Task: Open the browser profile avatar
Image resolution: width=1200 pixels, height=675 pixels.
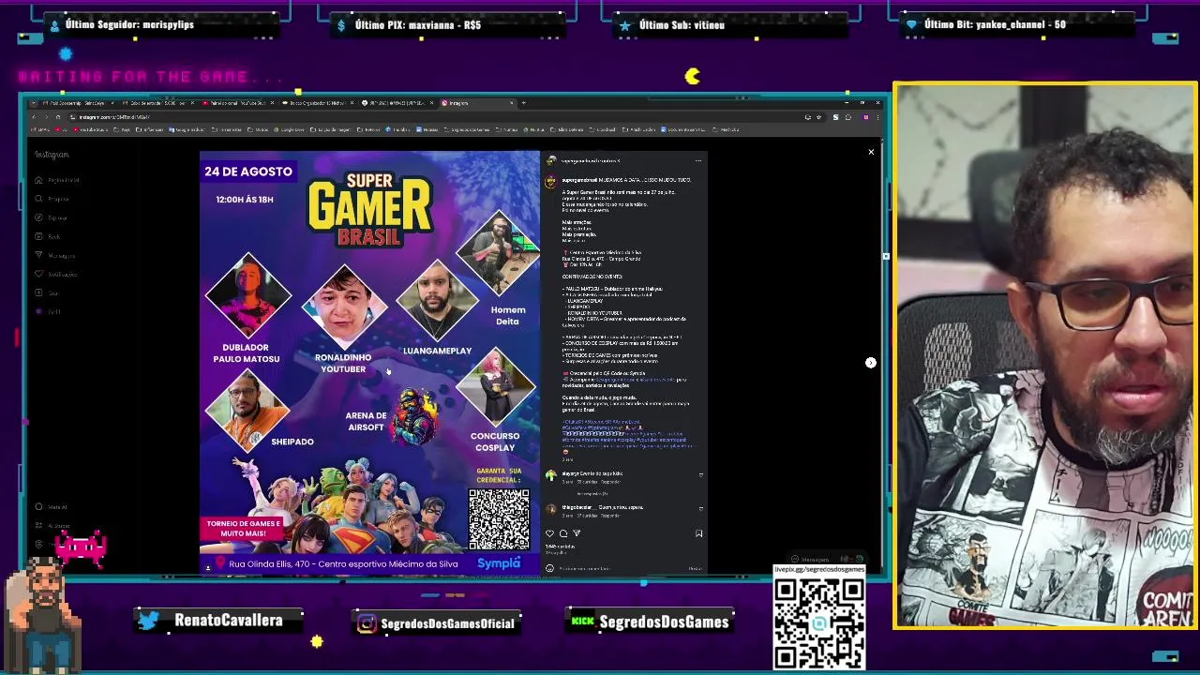Action: click(866, 117)
